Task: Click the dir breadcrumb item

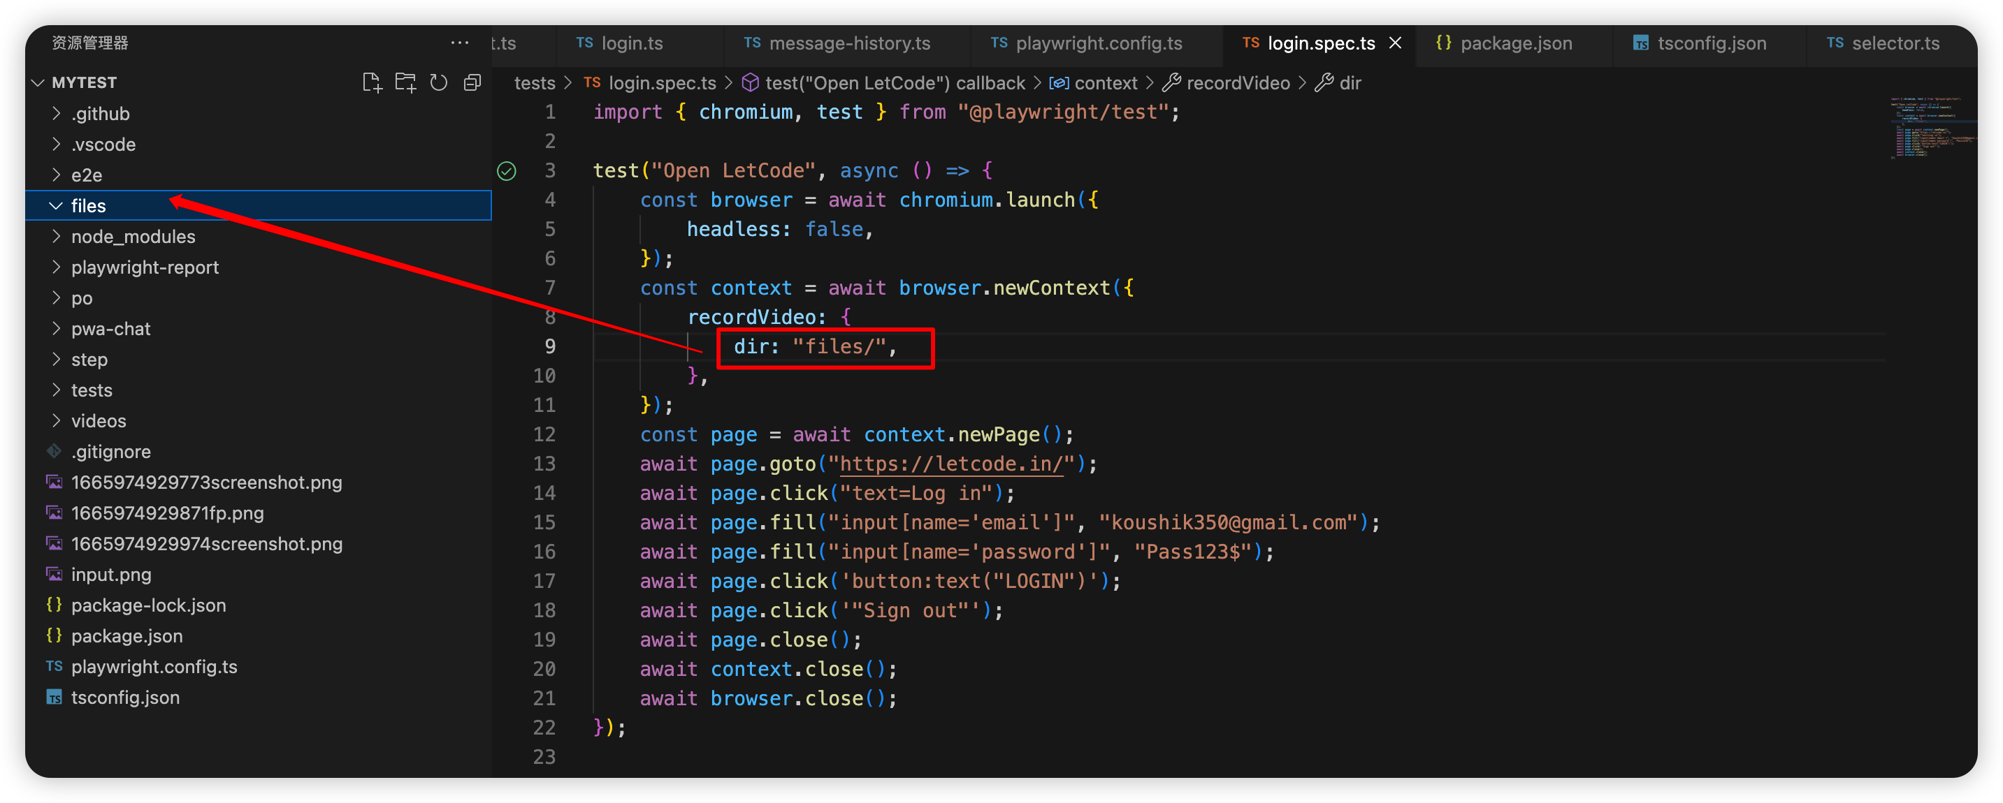Action: 1351,82
